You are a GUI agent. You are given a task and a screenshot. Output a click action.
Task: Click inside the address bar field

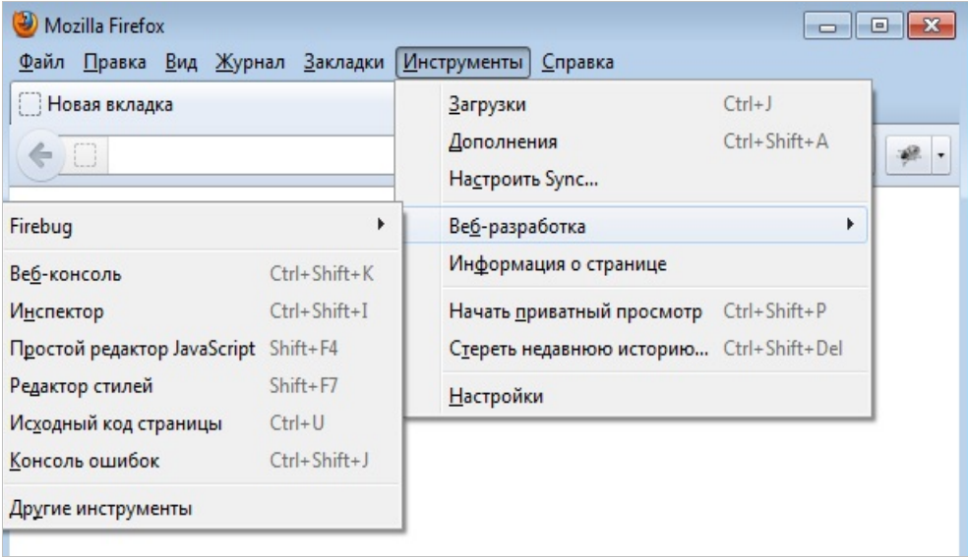tap(246, 155)
